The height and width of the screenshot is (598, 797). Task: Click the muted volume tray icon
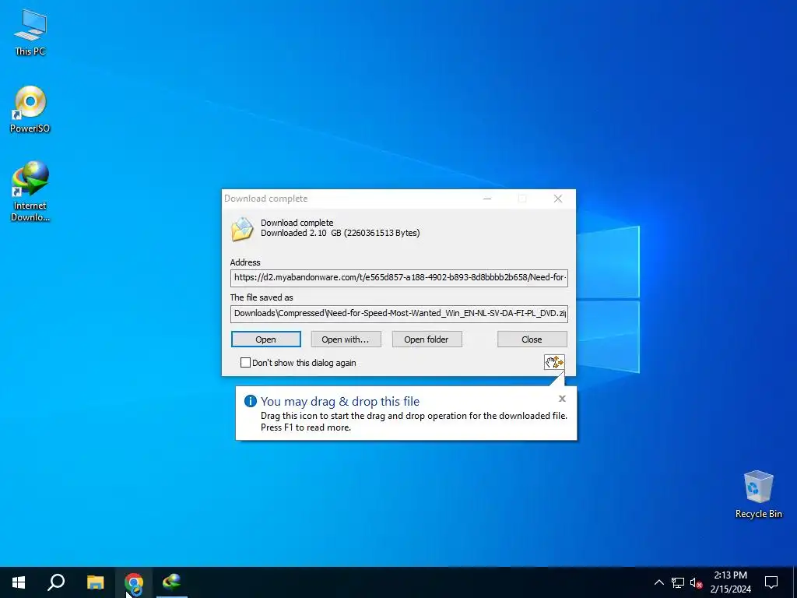pos(696,582)
